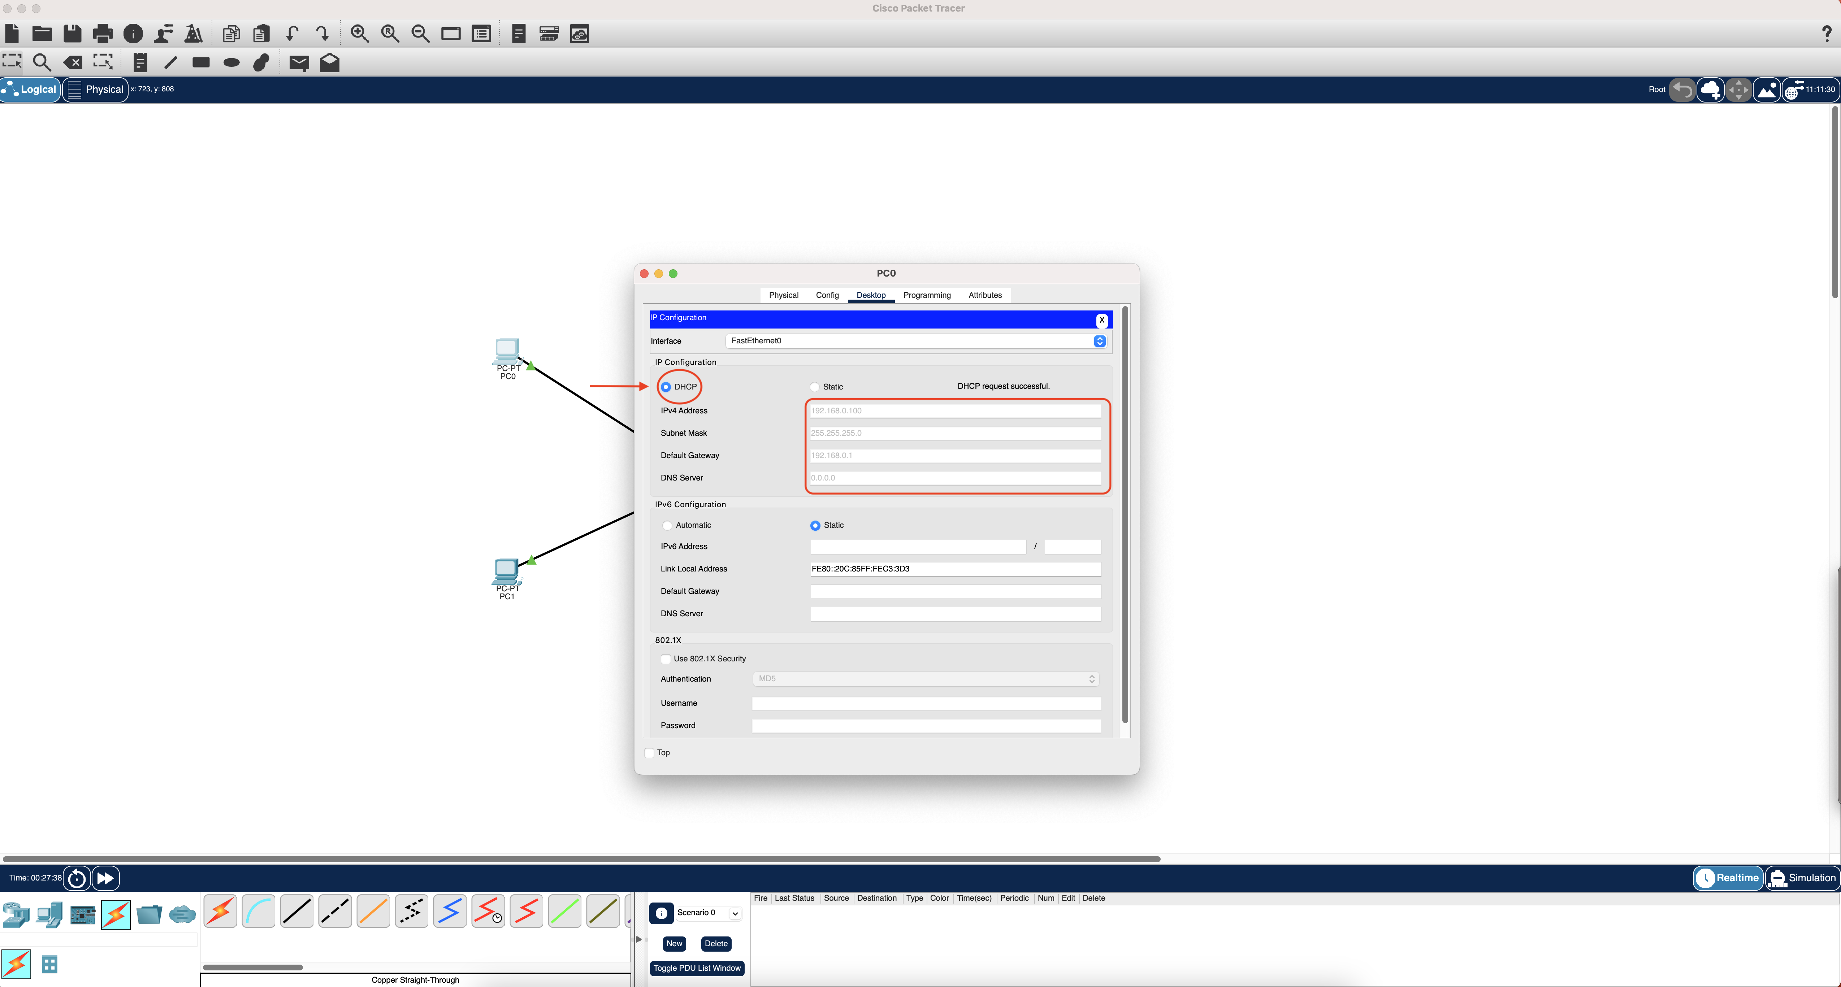The image size is (1841, 987).
Task: Click the connections list horizontal scrollbar
Action: [x=252, y=967]
